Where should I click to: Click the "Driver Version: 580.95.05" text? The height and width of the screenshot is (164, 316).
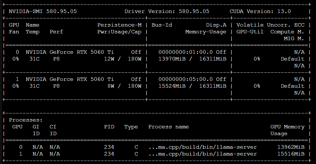click(x=167, y=11)
